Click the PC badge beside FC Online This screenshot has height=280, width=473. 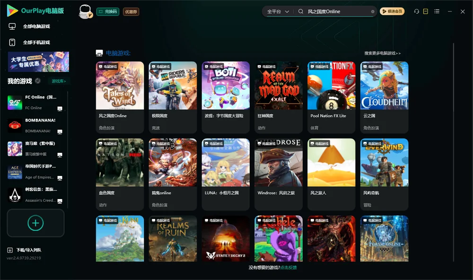60,109
